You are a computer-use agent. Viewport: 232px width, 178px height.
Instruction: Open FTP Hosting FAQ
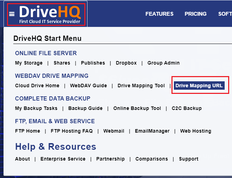(72, 131)
